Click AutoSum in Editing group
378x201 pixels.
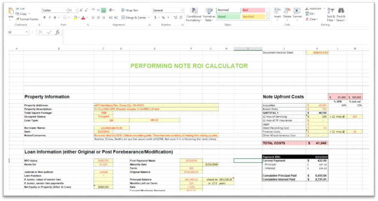(313, 9)
